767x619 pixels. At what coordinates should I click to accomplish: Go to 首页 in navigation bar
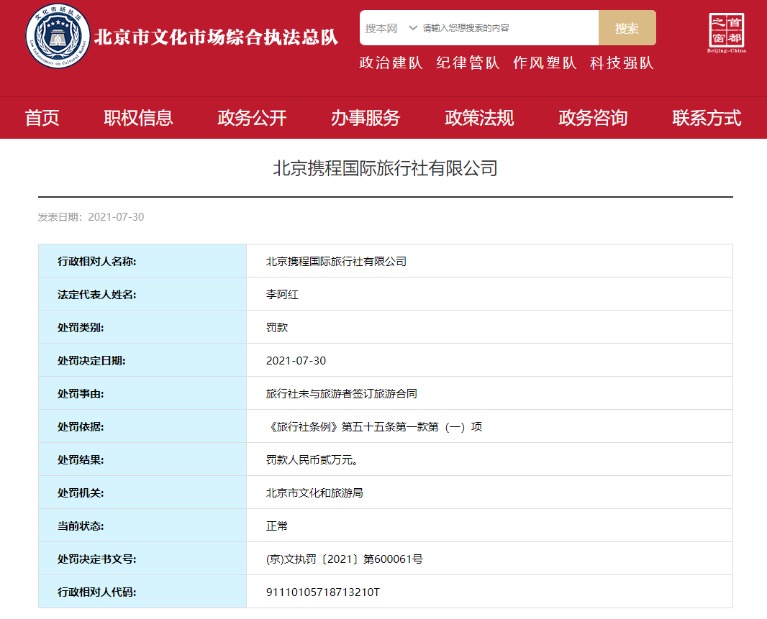click(42, 118)
